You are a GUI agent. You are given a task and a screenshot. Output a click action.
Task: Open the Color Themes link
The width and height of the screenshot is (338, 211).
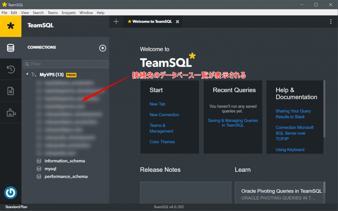click(162, 142)
